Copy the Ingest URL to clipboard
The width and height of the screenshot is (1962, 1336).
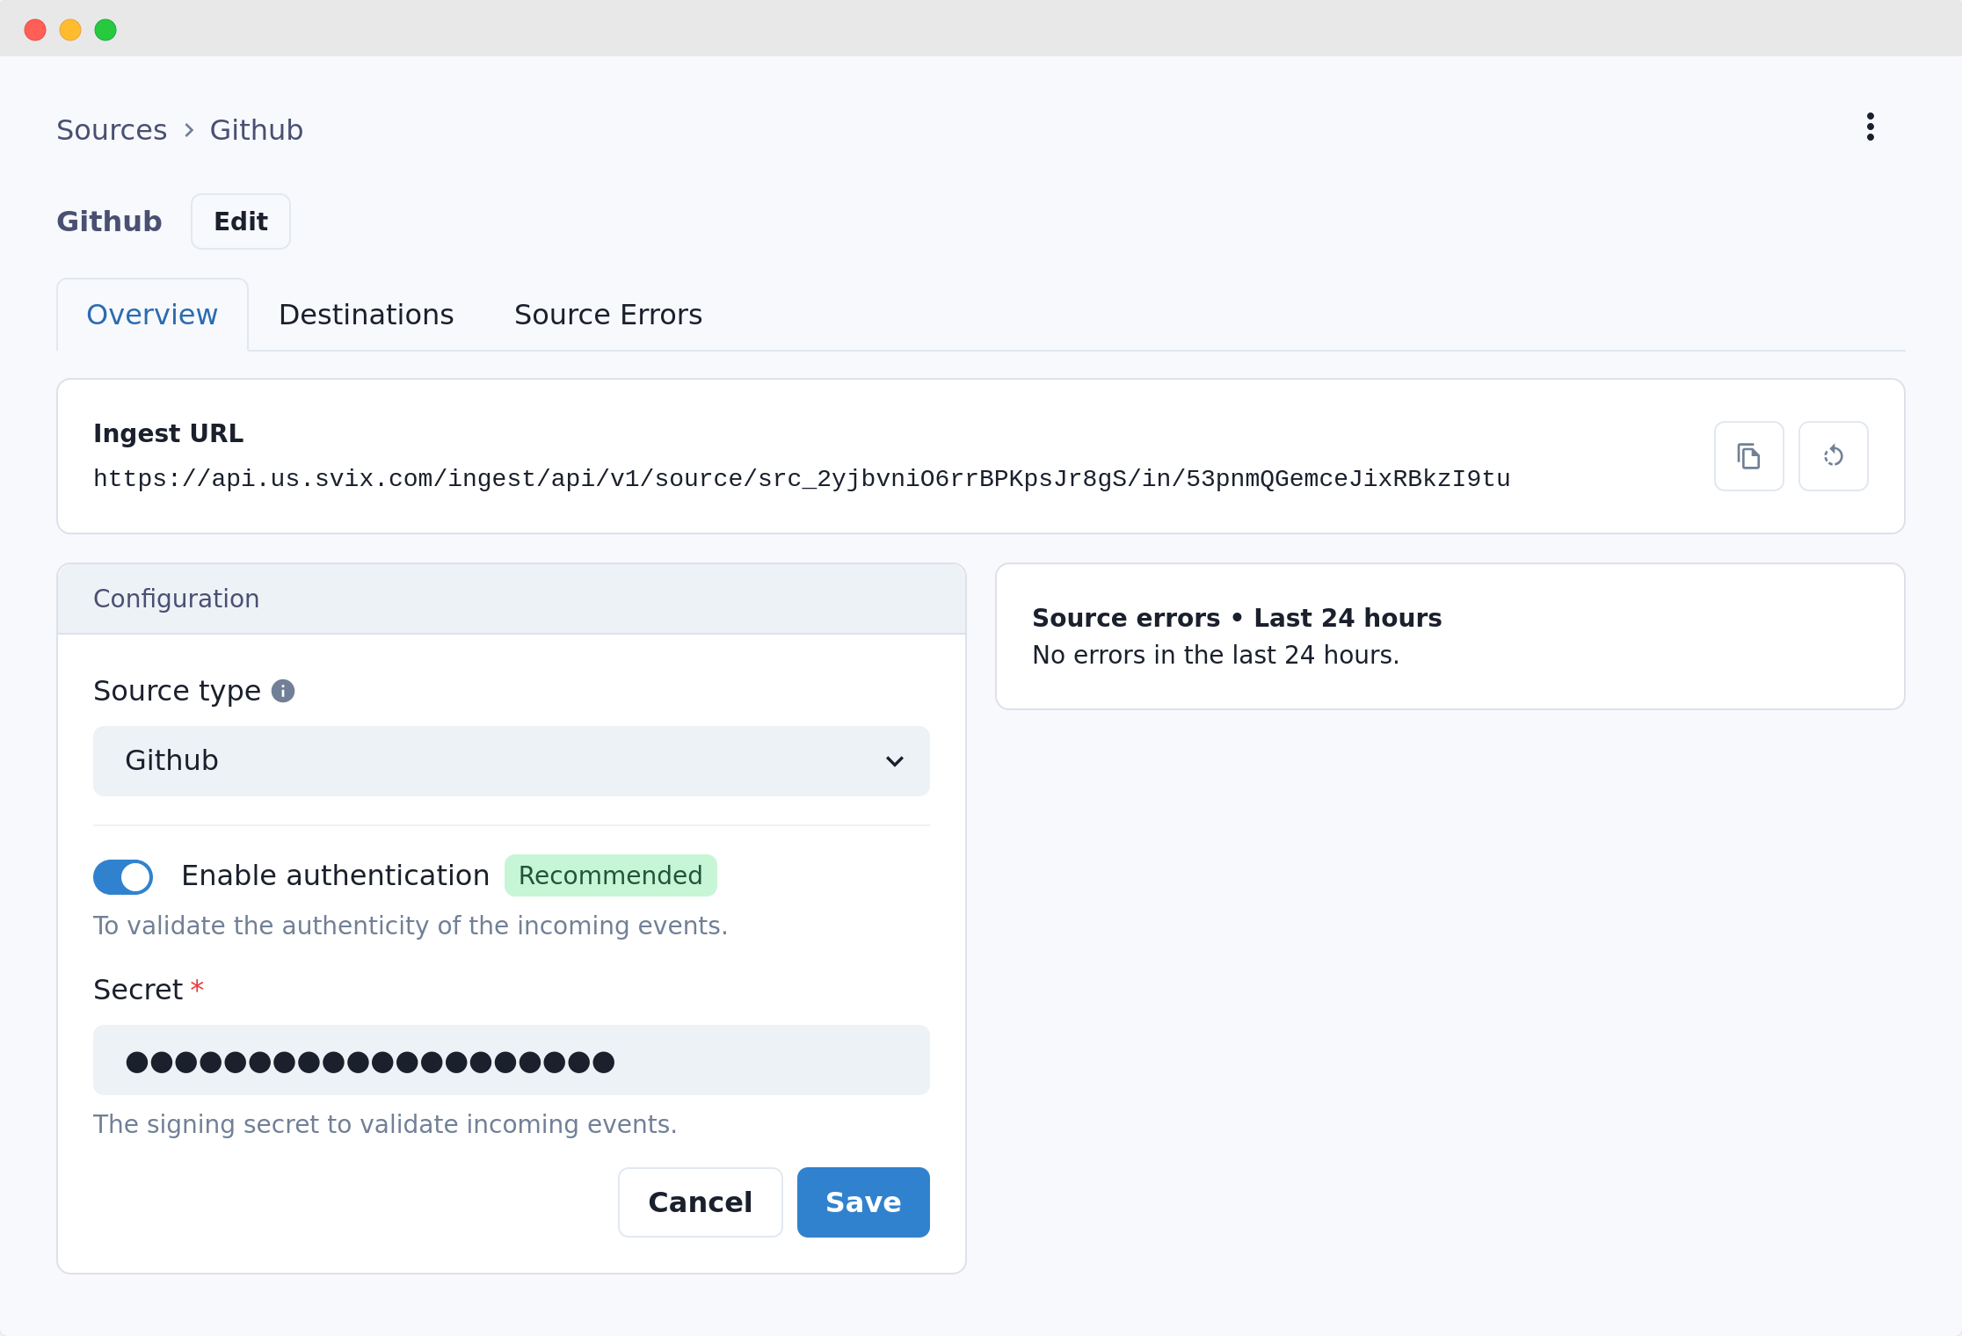[x=1748, y=456]
